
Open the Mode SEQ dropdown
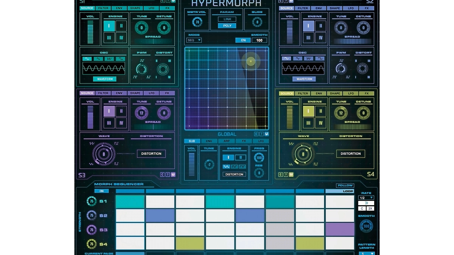(x=194, y=40)
